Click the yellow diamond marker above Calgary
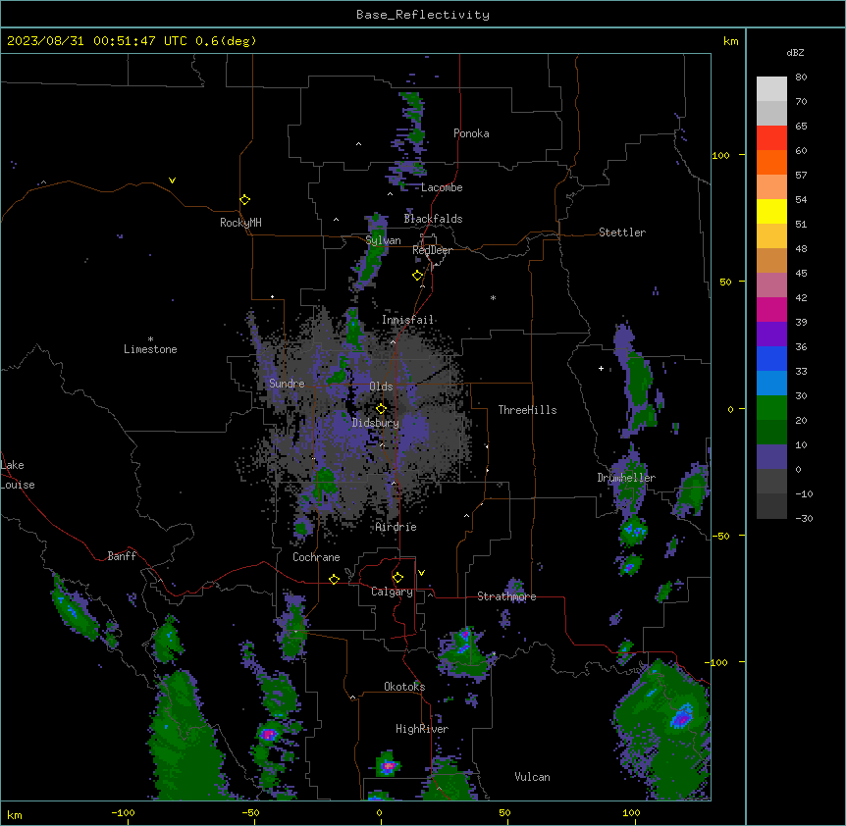This screenshot has height=826, width=846. [x=397, y=578]
